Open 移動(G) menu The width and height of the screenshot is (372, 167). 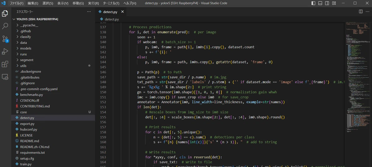[78, 3]
